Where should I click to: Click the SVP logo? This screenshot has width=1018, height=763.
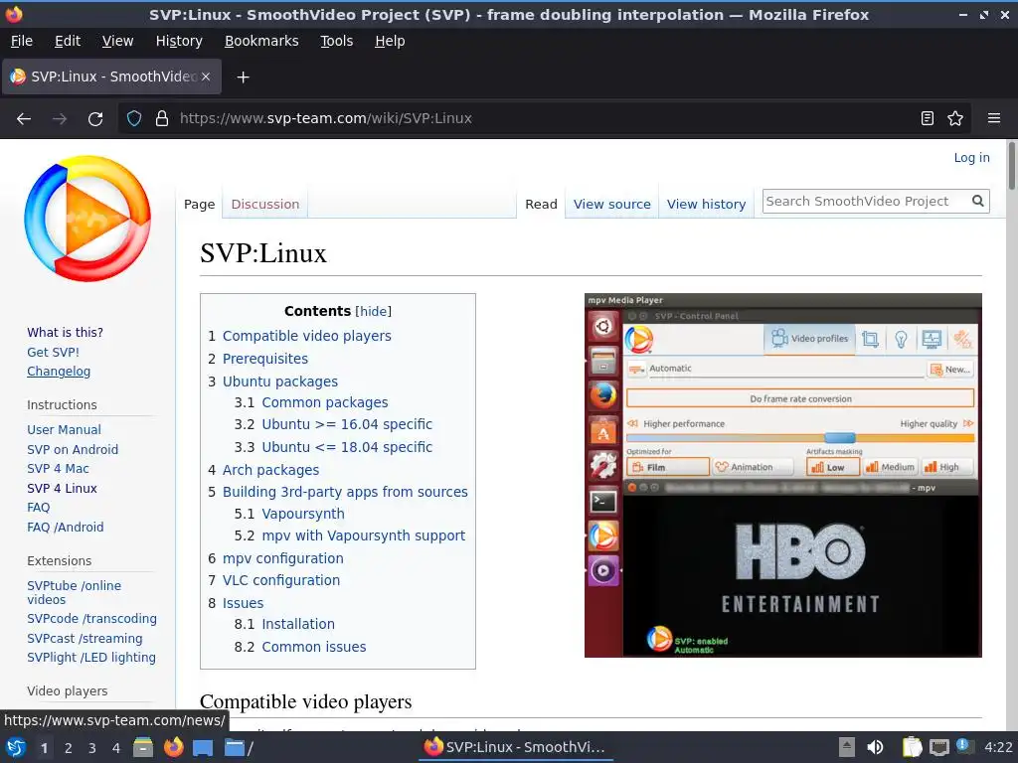(87, 218)
